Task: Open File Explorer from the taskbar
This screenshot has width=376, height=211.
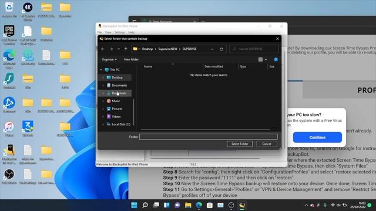Action: click(x=188, y=205)
